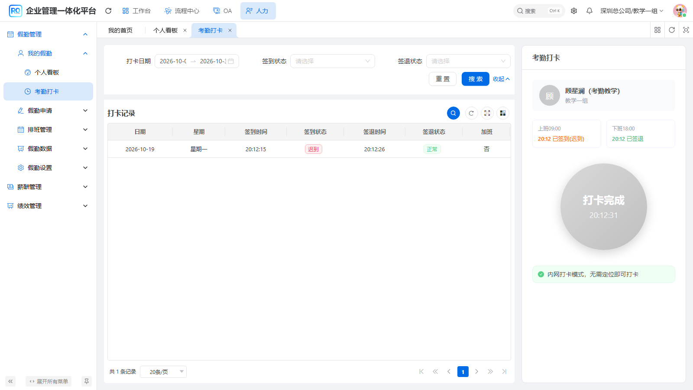Click the RO platform logo

coord(15,11)
